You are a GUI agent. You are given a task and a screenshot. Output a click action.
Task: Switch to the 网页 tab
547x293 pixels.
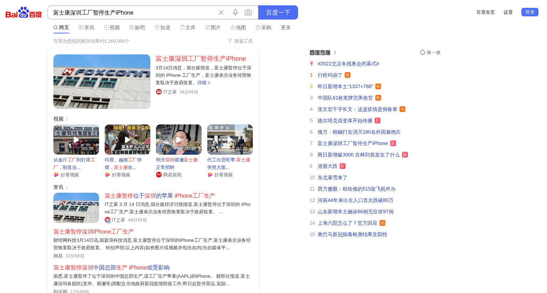click(x=61, y=27)
